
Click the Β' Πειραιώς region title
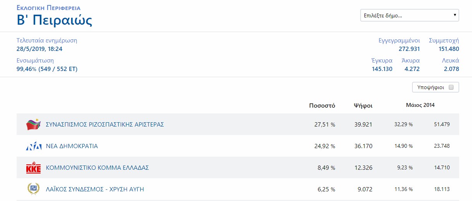point(55,20)
